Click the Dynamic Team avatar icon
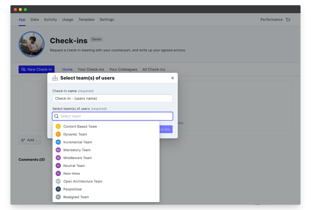The height and width of the screenshot is (210, 311). 58,134
